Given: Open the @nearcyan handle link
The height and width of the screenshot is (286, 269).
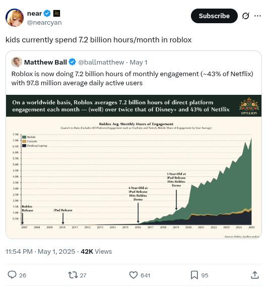Looking at the screenshot, I should tap(44, 22).
